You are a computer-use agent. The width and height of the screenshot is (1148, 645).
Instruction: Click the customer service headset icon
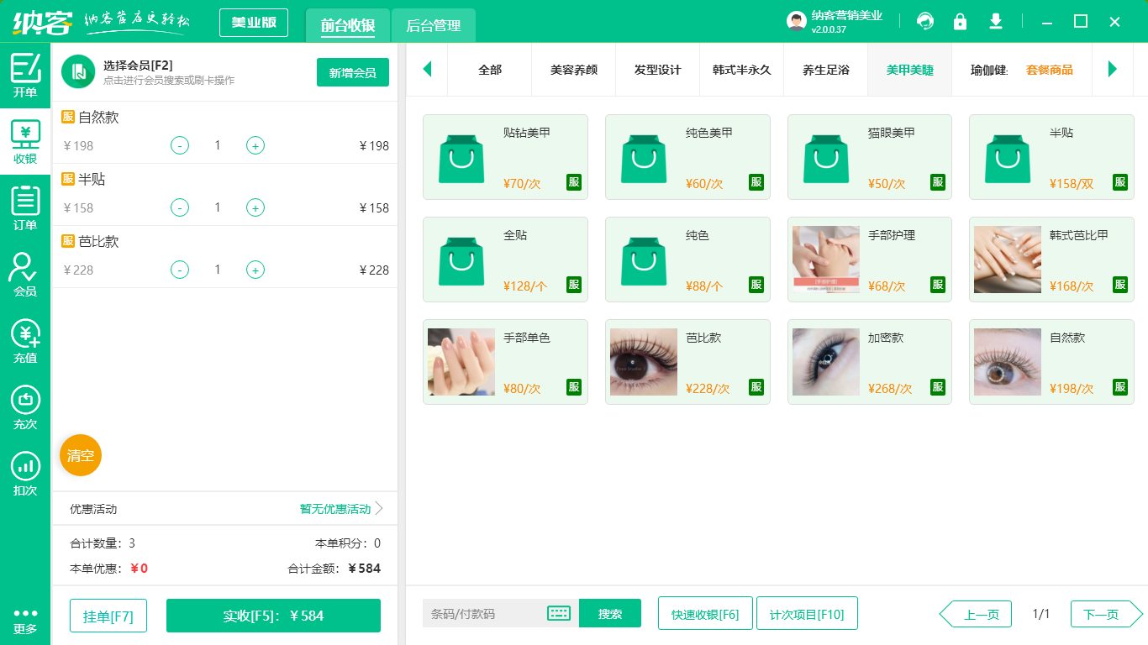(x=925, y=21)
